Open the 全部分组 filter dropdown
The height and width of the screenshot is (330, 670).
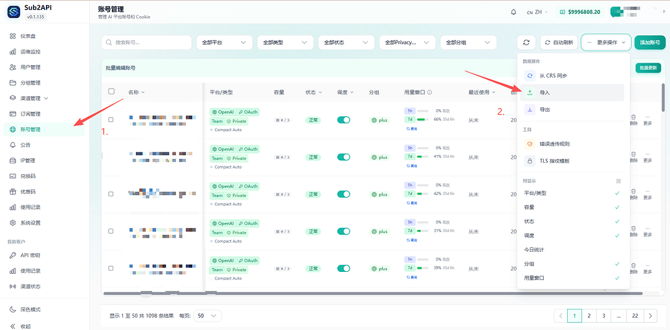468,43
